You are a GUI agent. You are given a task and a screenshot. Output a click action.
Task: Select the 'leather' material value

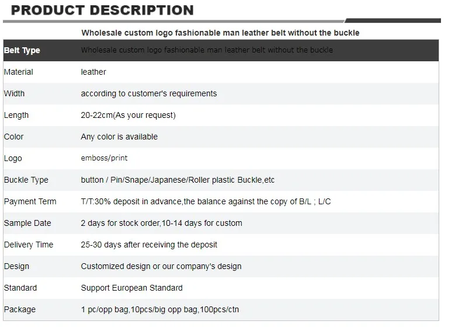[x=93, y=72]
